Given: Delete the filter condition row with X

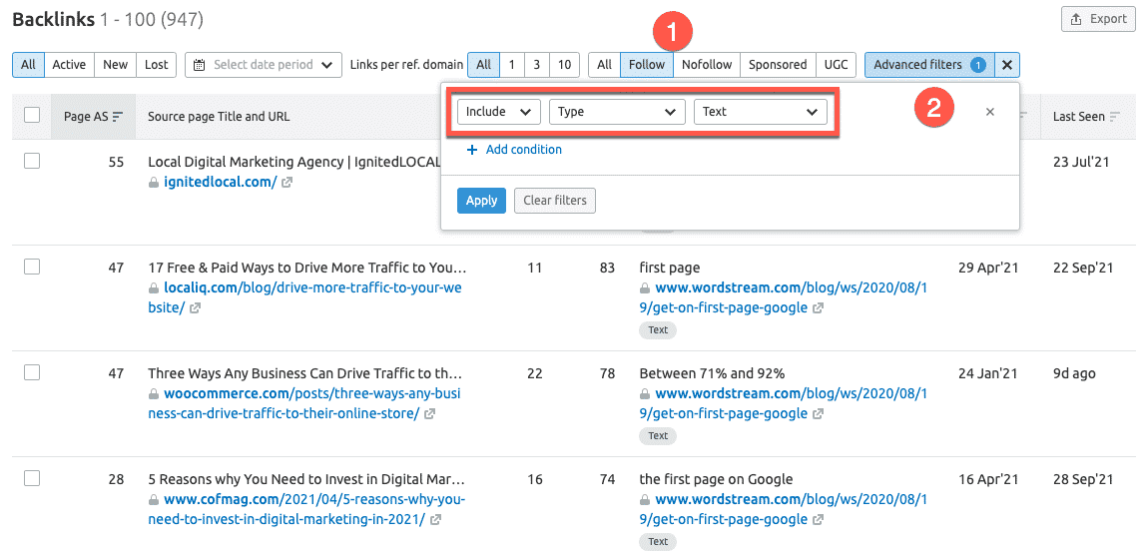Looking at the screenshot, I should coord(990,112).
